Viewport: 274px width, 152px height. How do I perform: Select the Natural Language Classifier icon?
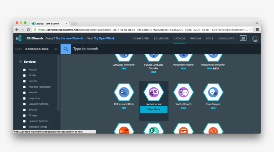(154, 58)
